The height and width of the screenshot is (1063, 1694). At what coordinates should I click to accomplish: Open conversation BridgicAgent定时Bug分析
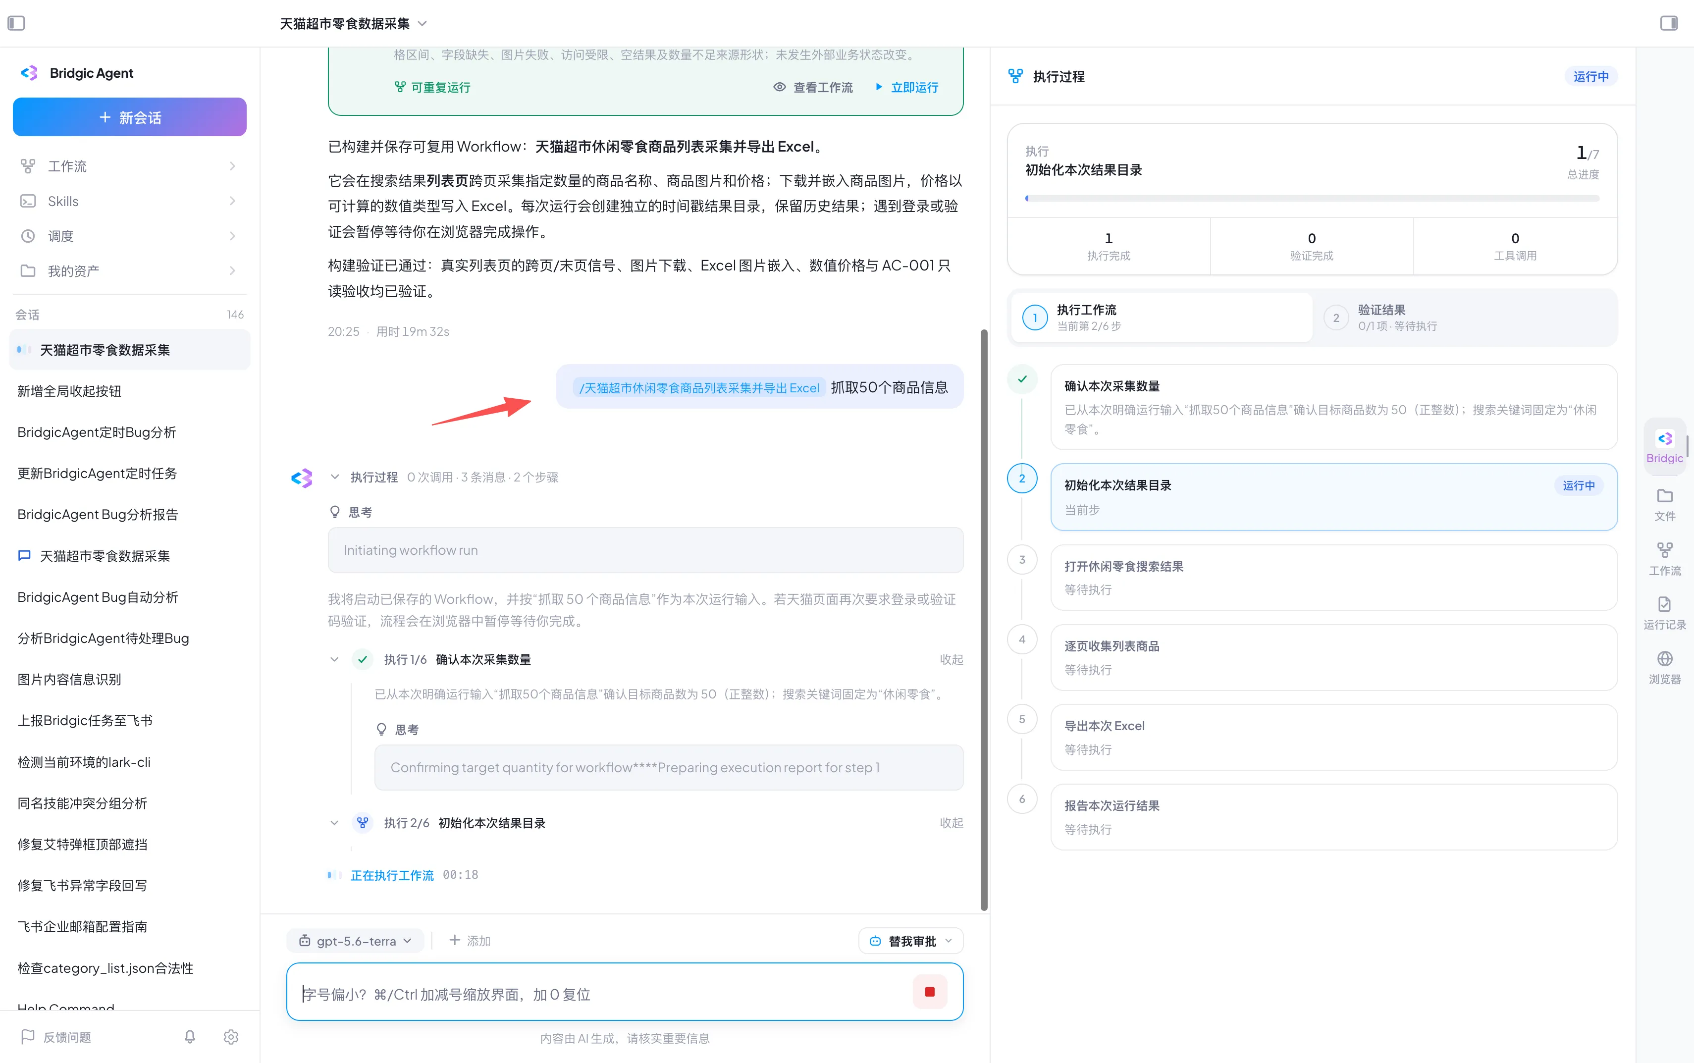click(129, 431)
